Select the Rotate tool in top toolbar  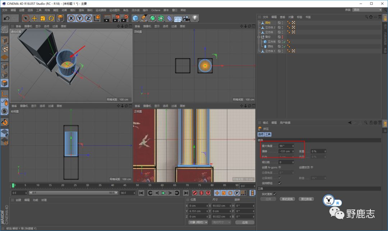pos(51,18)
